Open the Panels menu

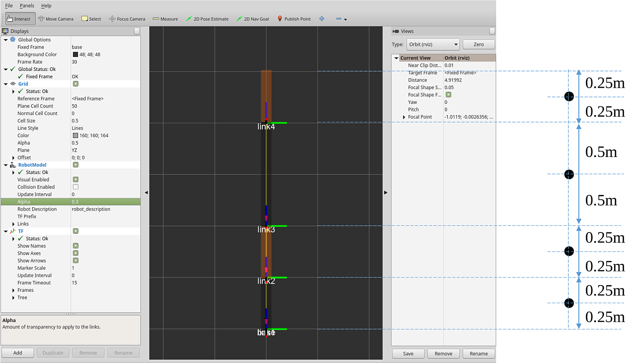tap(27, 6)
